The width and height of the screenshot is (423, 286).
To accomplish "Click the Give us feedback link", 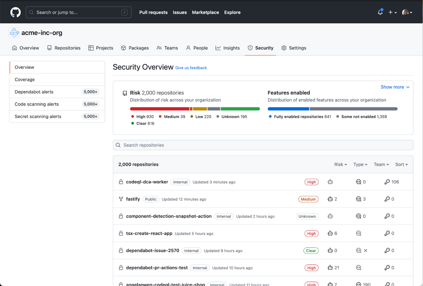I will click(191, 68).
